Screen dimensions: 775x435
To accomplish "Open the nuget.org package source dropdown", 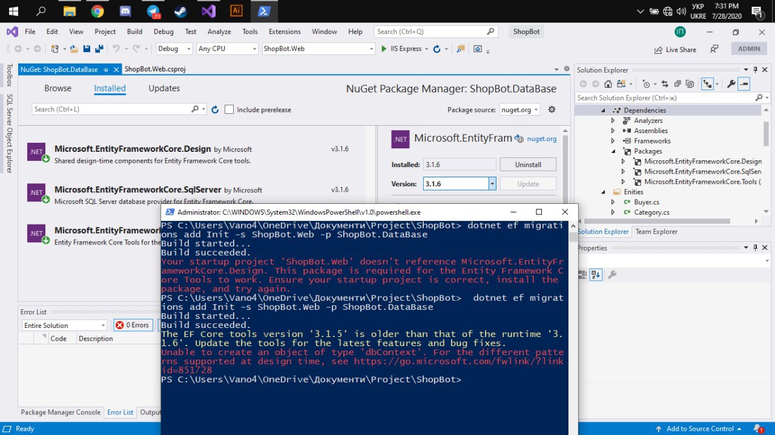I will (x=520, y=110).
